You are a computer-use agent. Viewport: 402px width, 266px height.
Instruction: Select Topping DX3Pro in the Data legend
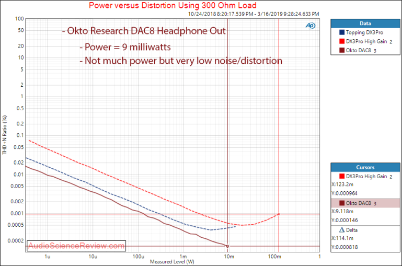(x=364, y=32)
